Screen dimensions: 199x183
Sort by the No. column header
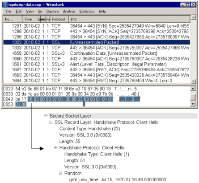pyautogui.click(x=13, y=19)
